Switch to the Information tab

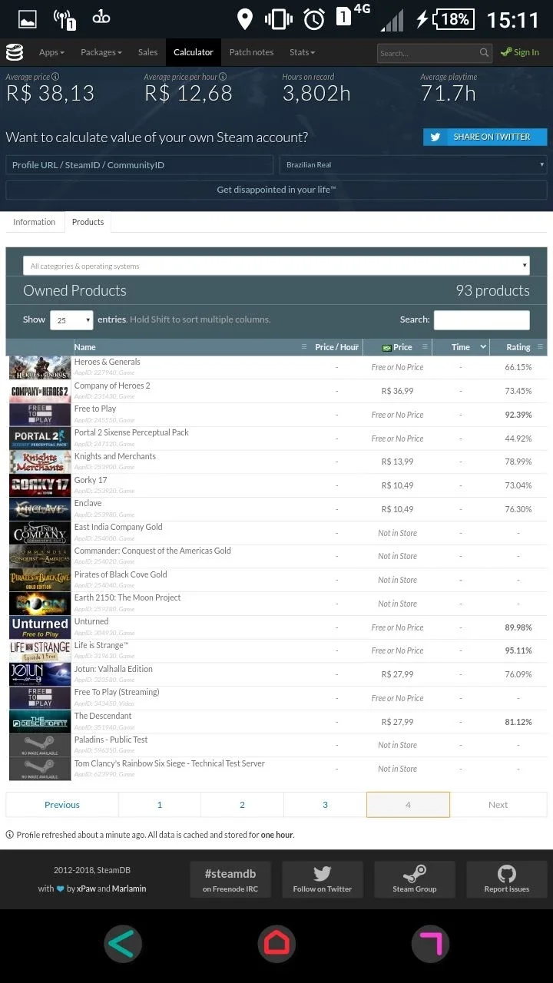(x=34, y=222)
